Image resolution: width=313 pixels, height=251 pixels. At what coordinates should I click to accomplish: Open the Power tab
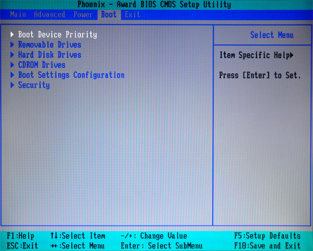pyautogui.click(x=83, y=15)
